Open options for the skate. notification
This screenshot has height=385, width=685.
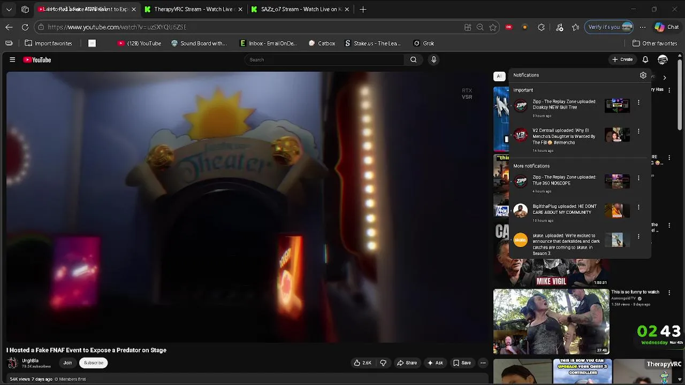[x=638, y=236]
